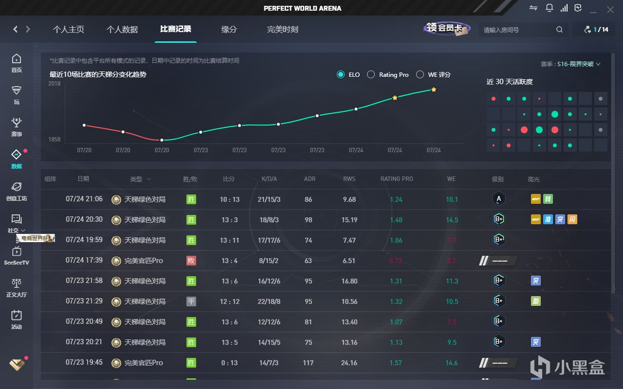Click the 21/15/3 K/D/A value
This screenshot has height=389, width=623.
coord(269,199)
